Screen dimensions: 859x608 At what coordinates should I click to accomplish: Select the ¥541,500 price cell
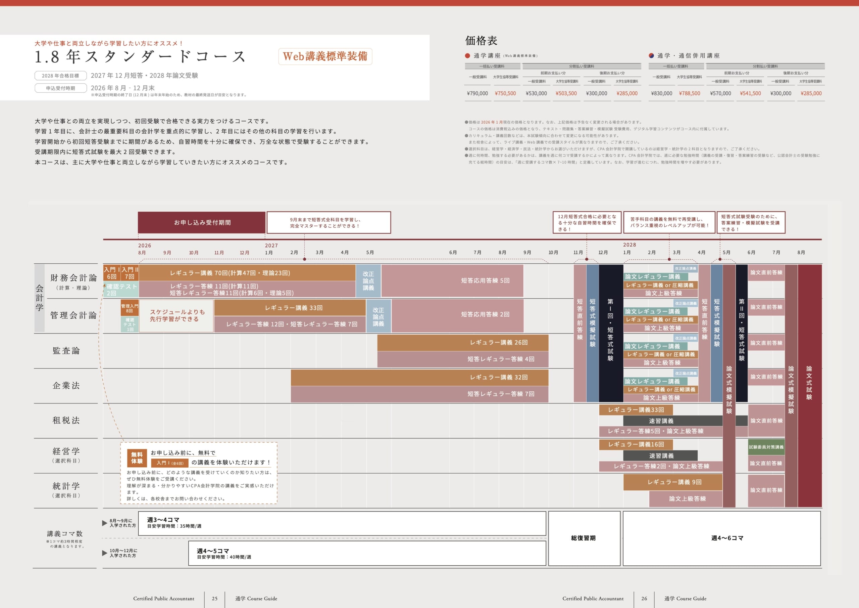click(x=750, y=93)
